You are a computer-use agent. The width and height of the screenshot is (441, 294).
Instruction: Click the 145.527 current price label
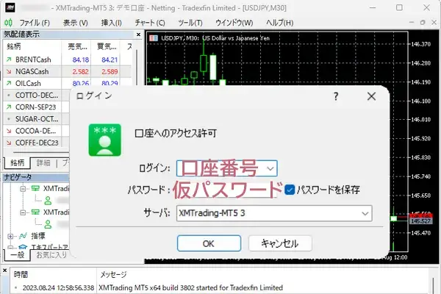[420, 220]
